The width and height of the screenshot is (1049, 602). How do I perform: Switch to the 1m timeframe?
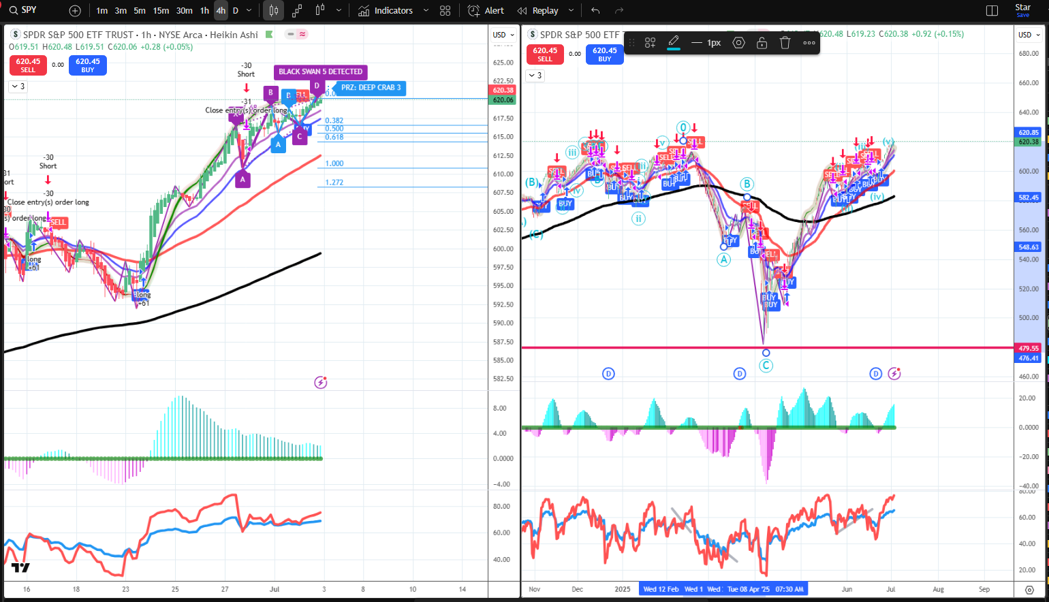click(102, 11)
